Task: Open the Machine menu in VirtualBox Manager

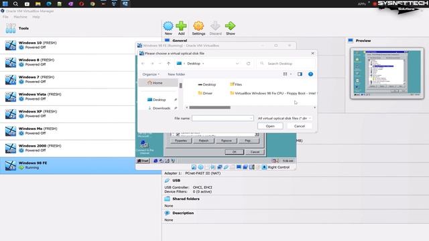Action: [21, 17]
